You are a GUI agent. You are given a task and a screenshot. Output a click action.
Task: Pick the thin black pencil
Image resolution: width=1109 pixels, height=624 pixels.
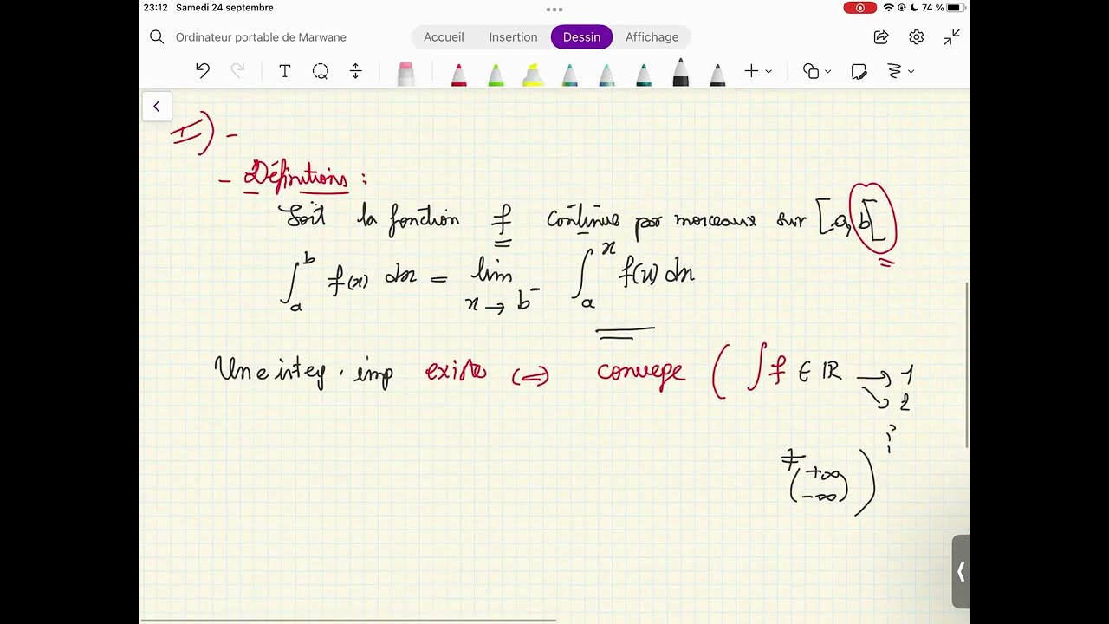(x=717, y=75)
